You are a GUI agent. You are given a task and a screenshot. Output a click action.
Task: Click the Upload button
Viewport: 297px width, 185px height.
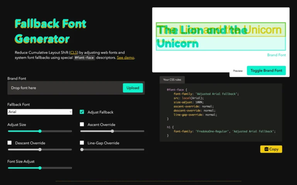click(x=133, y=88)
